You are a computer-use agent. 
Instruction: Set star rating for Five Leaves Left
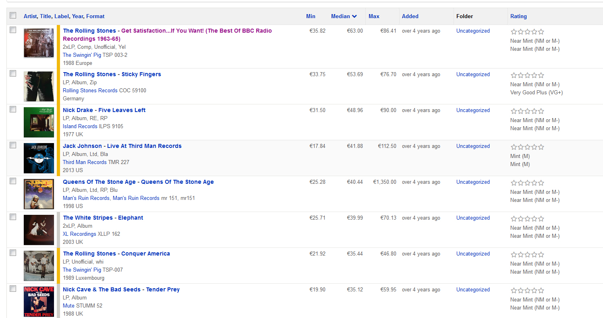527,111
